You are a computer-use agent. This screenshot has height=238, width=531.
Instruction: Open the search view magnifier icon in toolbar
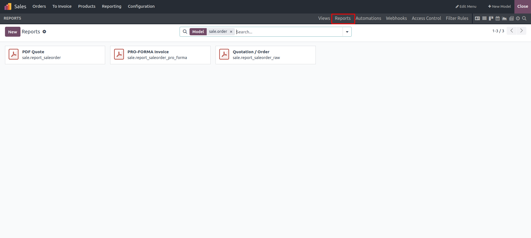(x=524, y=18)
